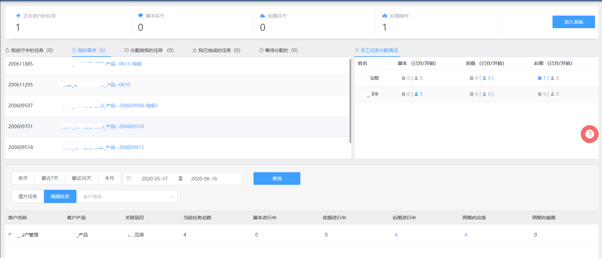Click the cloud icon beside 后期制作
The width and height of the screenshot is (602, 258).
385,16
